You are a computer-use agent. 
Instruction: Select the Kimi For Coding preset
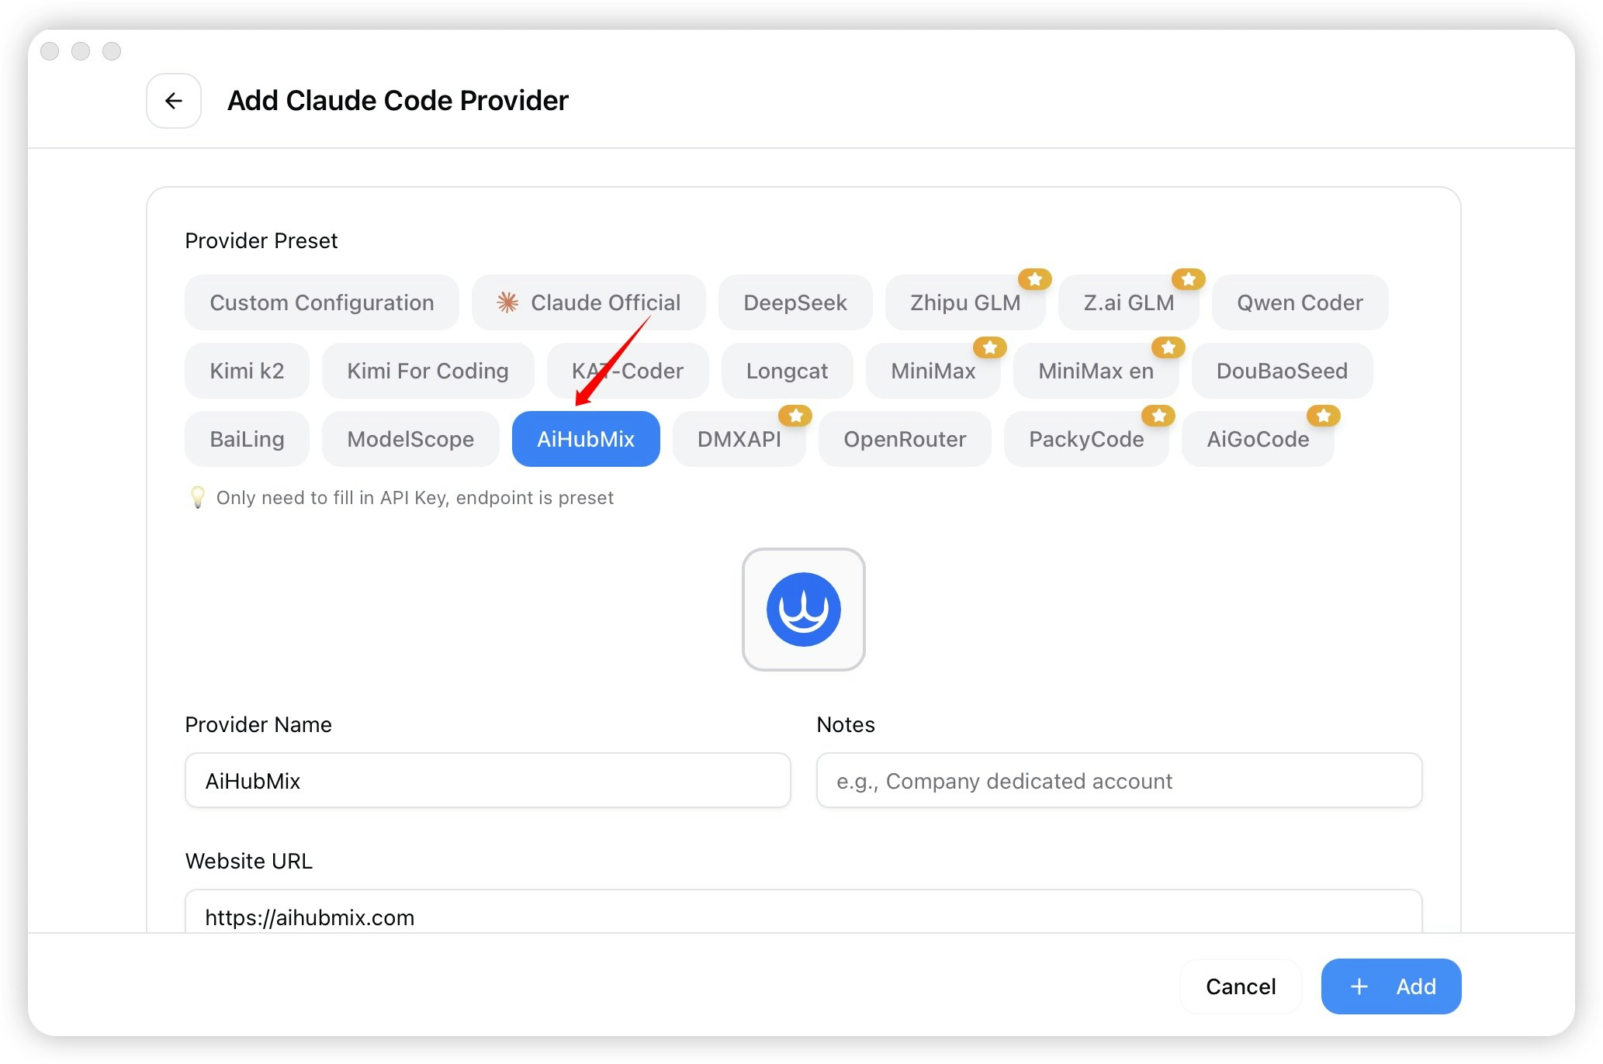click(428, 371)
